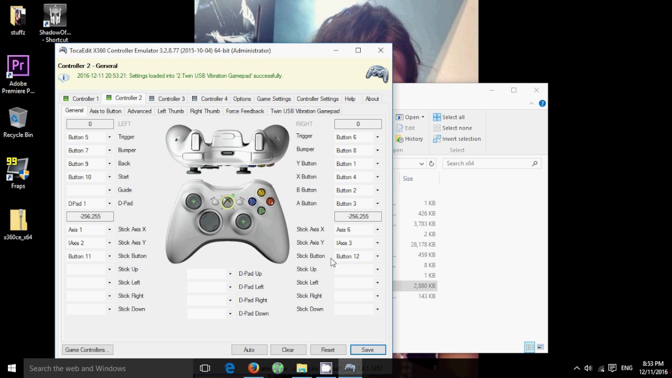Click the Clear button
This screenshot has width=672, height=378.
click(288, 350)
